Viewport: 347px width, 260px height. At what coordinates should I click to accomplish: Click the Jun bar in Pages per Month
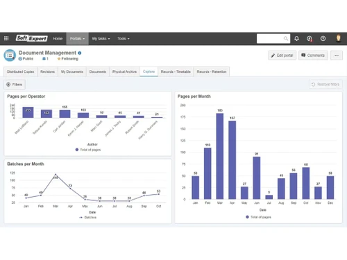point(257,178)
